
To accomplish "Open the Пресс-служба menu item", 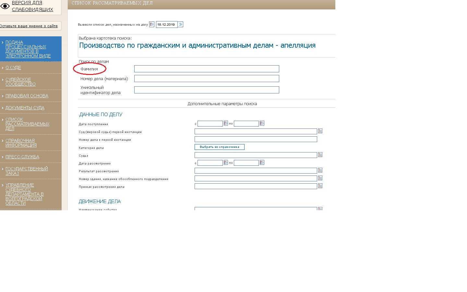I will coord(22,157).
